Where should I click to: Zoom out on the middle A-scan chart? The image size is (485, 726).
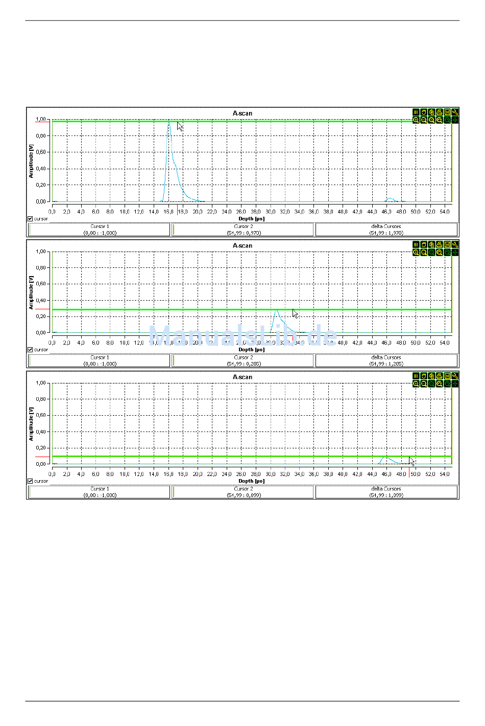pos(424,253)
